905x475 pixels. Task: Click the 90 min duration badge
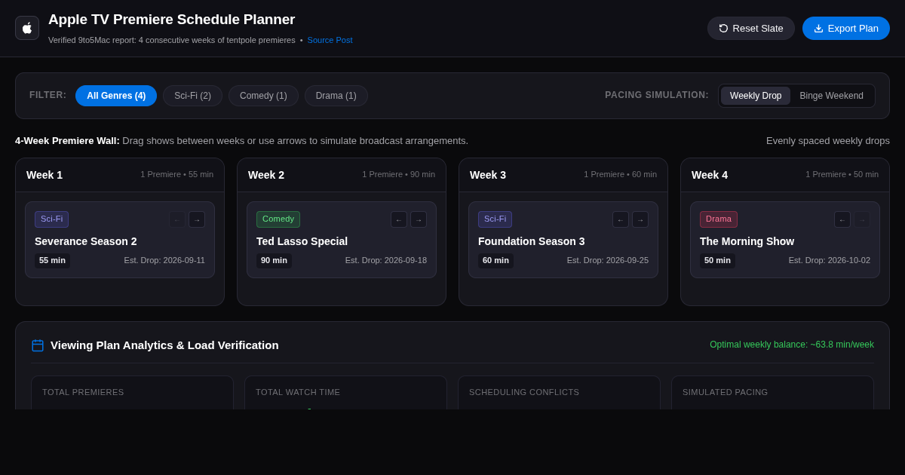point(274,260)
